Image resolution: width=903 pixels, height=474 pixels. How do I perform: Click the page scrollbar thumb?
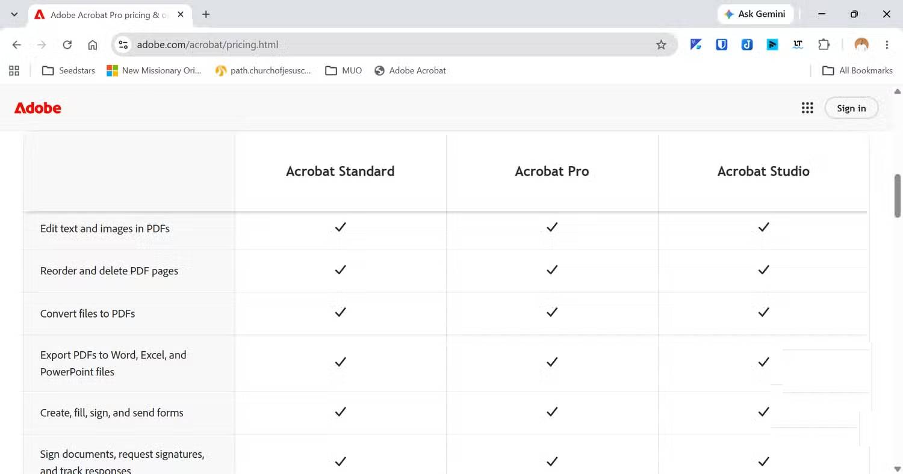click(898, 196)
